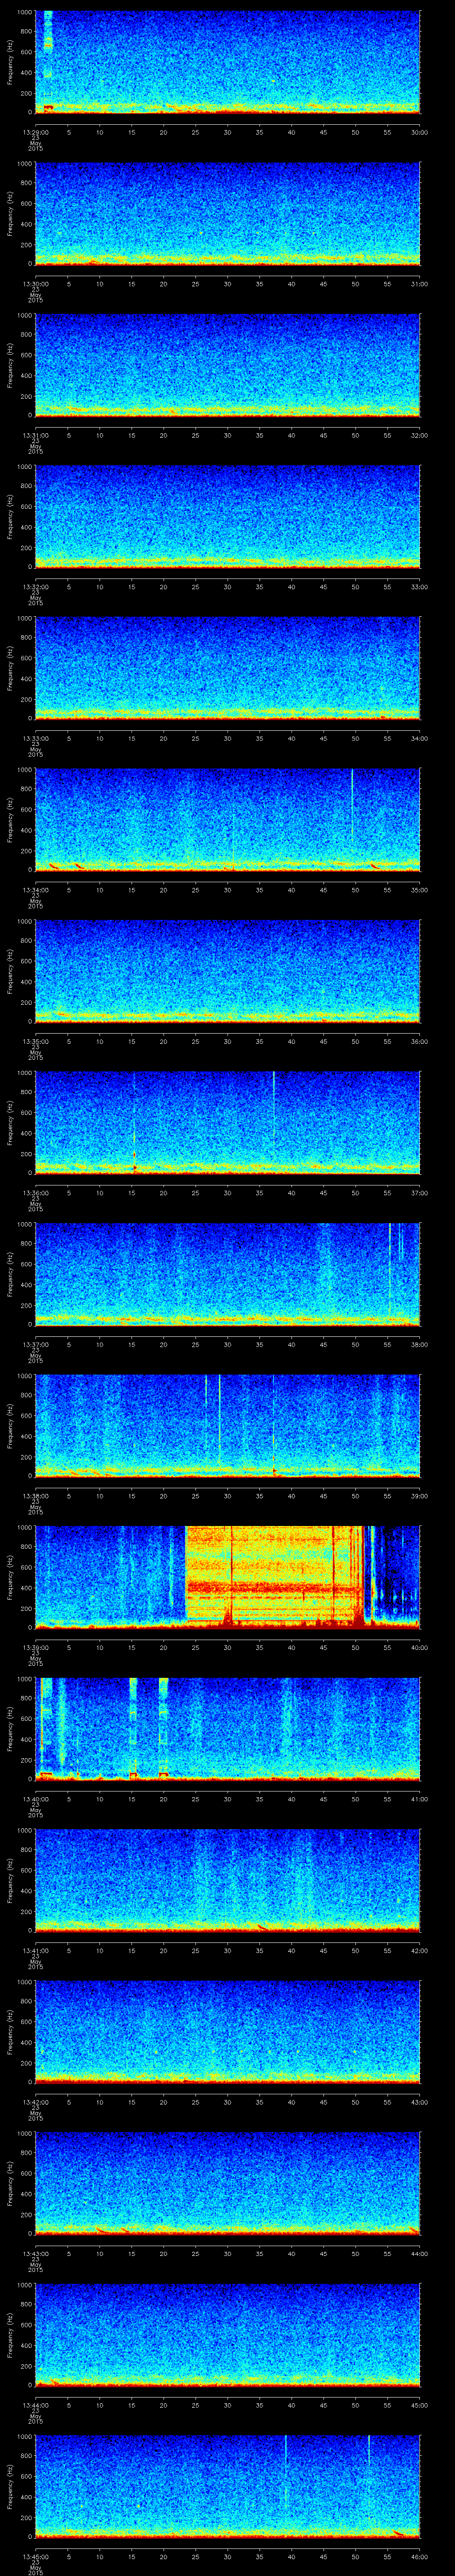Click the 13:32:00 start time label
455x2576 pixels.
tap(35, 587)
